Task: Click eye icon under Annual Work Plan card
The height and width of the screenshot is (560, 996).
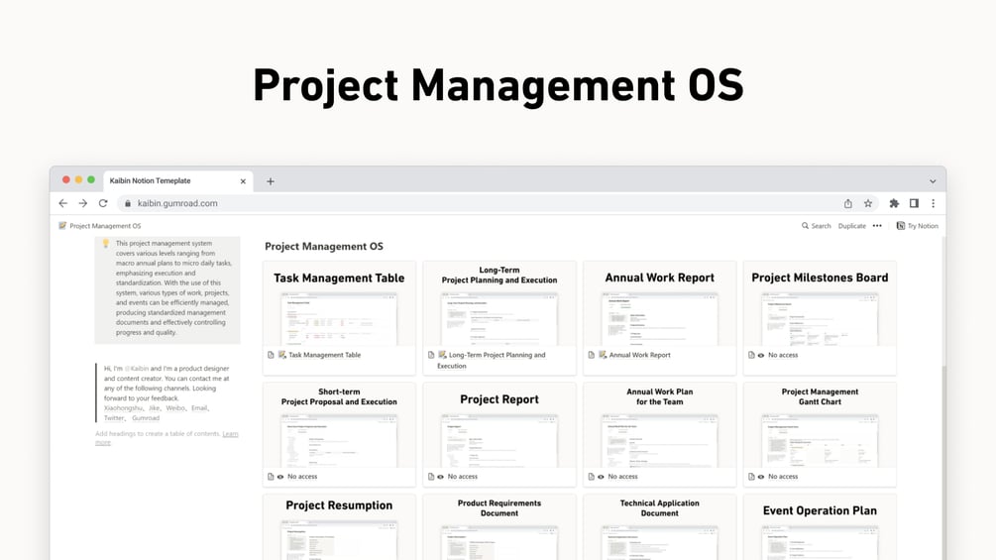Action: coord(601,476)
